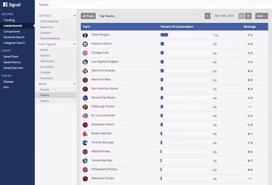
Task: Click the Pittsburgh Pirates logo icon
Action: click(85, 107)
